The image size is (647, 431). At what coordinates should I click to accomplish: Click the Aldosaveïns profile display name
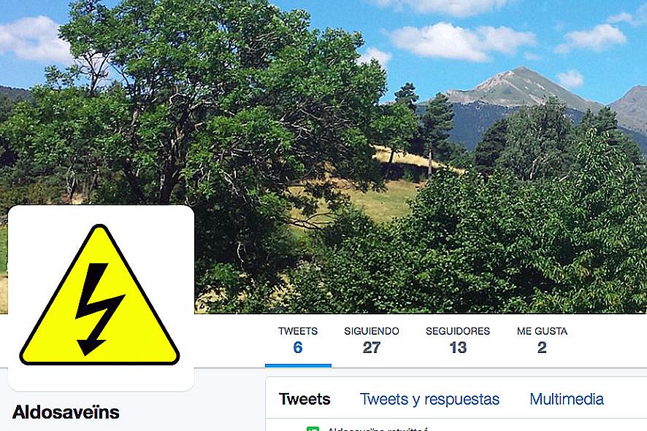pos(66,412)
